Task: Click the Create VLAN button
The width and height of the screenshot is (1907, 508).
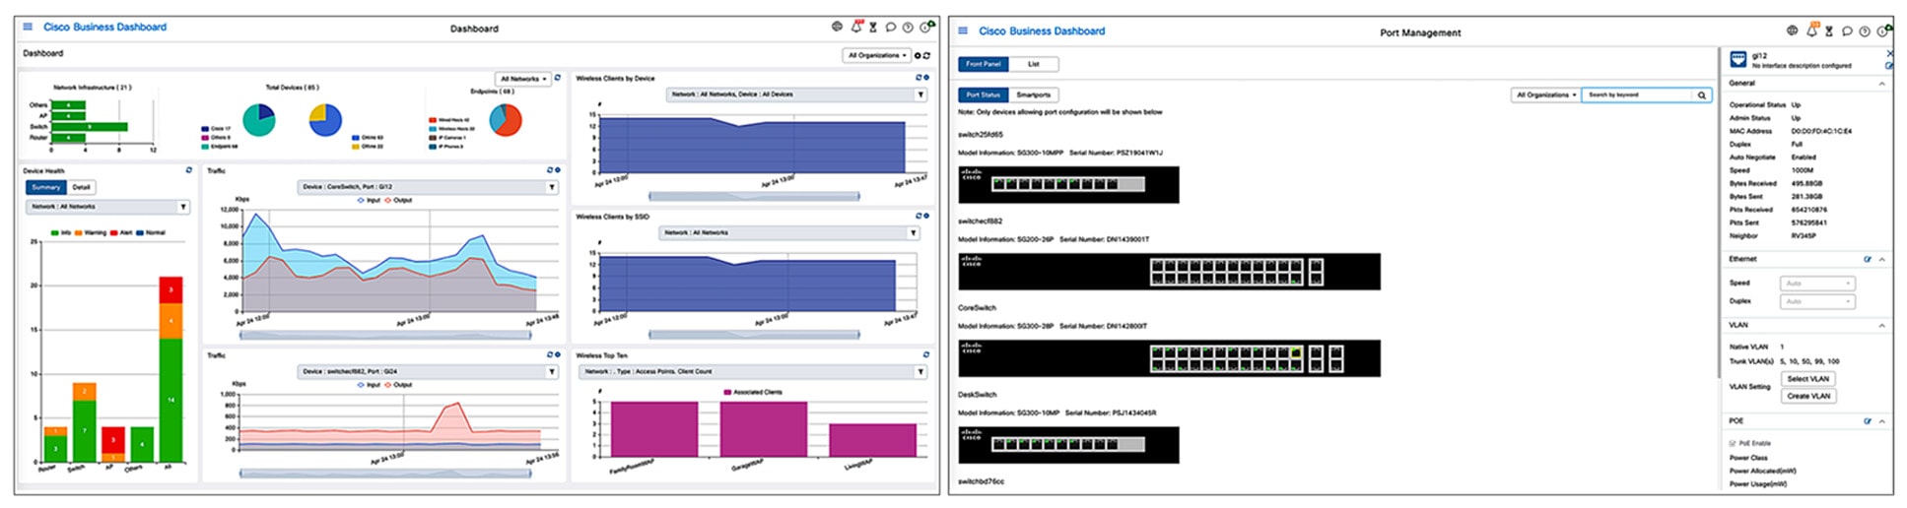Action: pos(1807,396)
